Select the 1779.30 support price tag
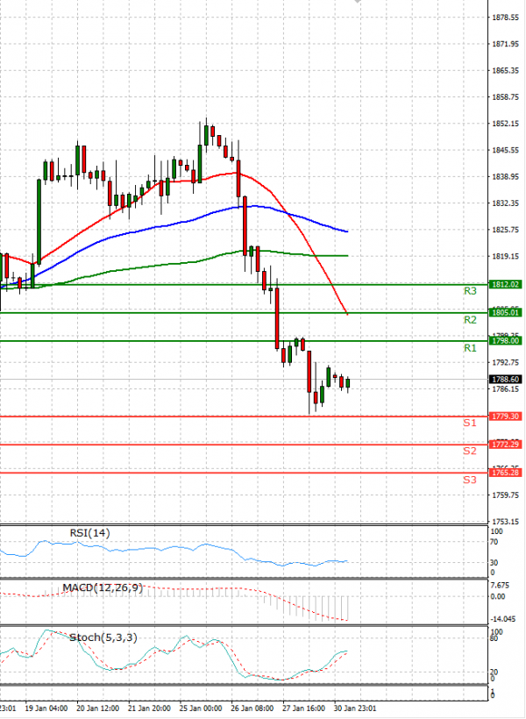 [x=505, y=416]
